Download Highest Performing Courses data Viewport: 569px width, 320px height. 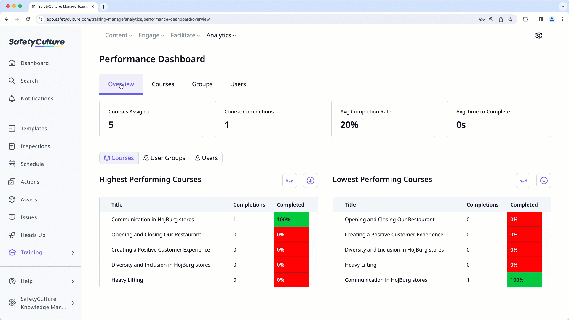click(x=310, y=180)
